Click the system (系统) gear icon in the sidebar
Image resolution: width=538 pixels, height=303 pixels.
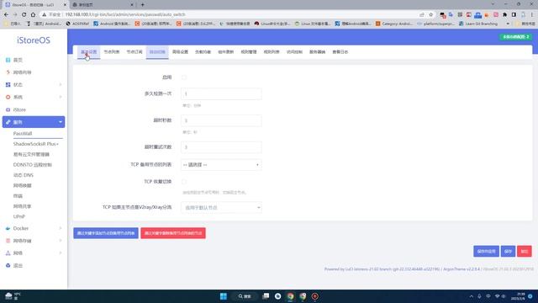8,98
